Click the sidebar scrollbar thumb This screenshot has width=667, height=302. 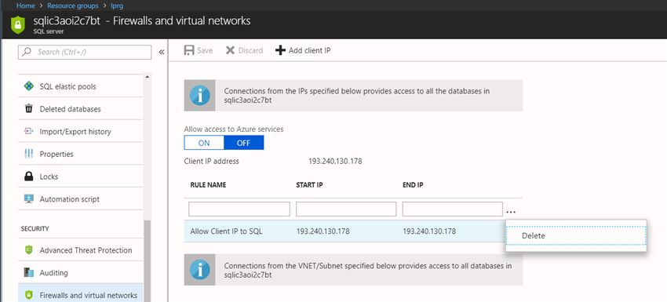(x=148, y=260)
